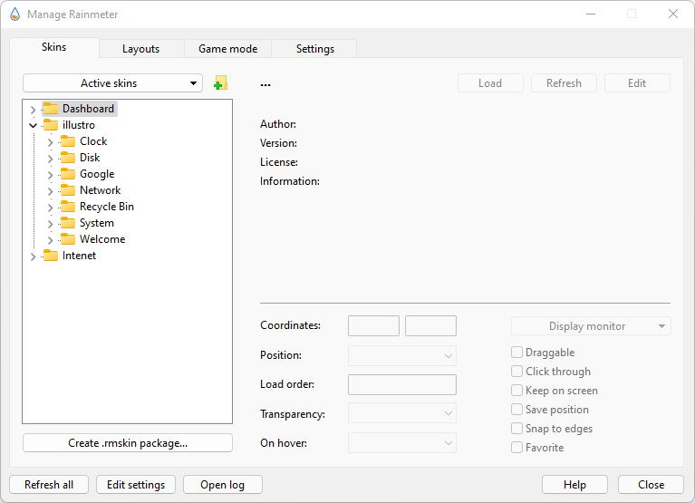Click the bottom Close button
The width and height of the screenshot is (695, 503).
coord(651,484)
